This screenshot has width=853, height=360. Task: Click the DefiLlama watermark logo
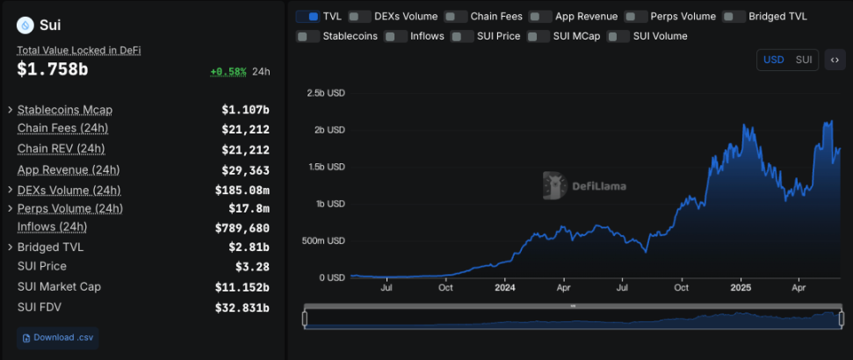(x=553, y=183)
